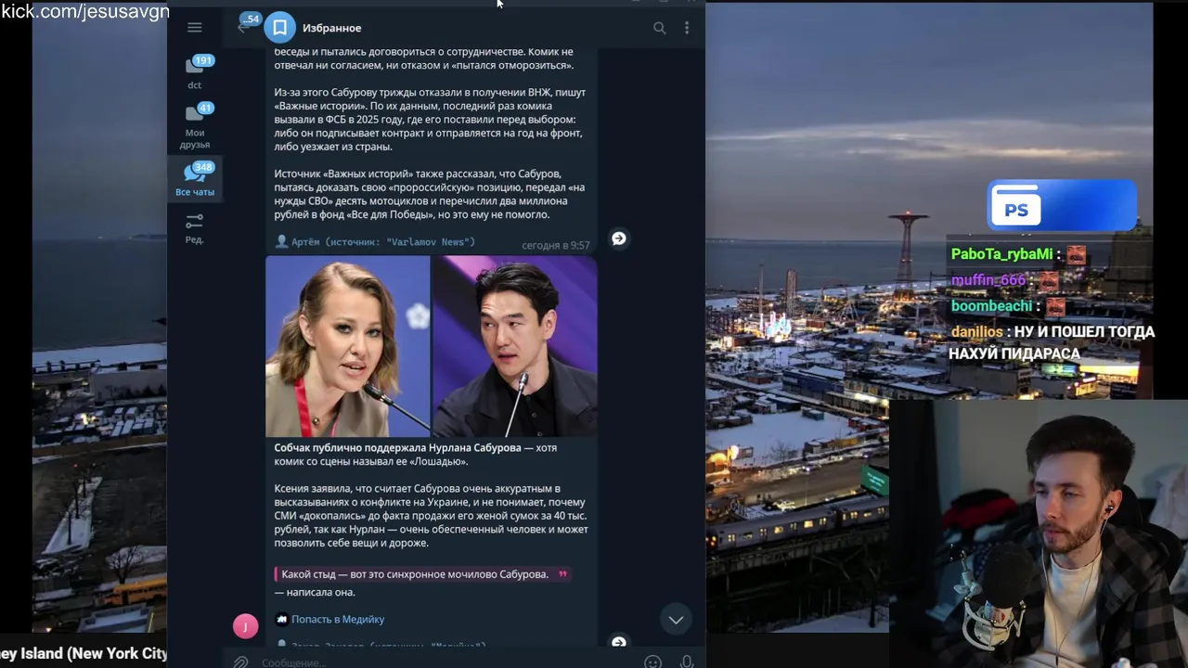Click the 348 unread badge on Все чаты
Image resolution: width=1188 pixels, height=668 pixels.
pyautogui.click(x=203, y=167)
